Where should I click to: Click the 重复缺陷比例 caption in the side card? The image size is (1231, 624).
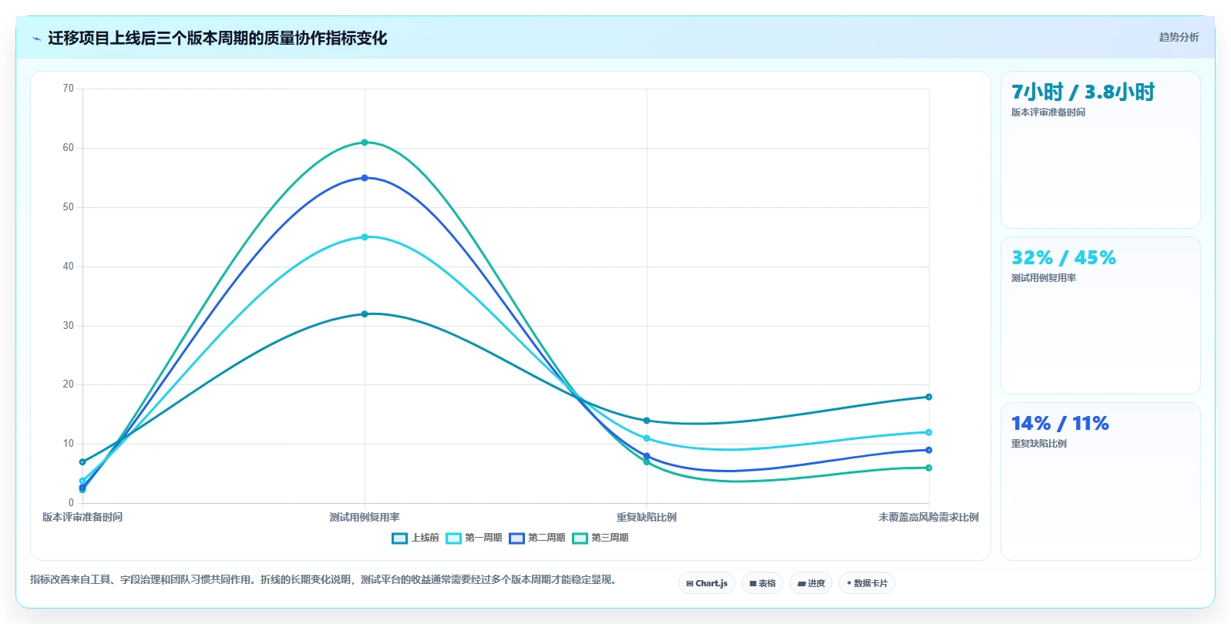pos(1039,444)
